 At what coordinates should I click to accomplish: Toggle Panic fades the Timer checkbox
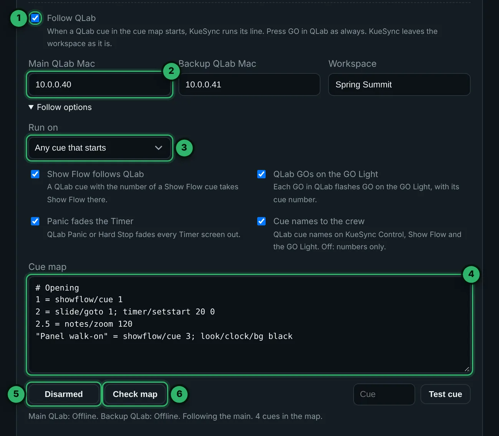coord(35,221)
